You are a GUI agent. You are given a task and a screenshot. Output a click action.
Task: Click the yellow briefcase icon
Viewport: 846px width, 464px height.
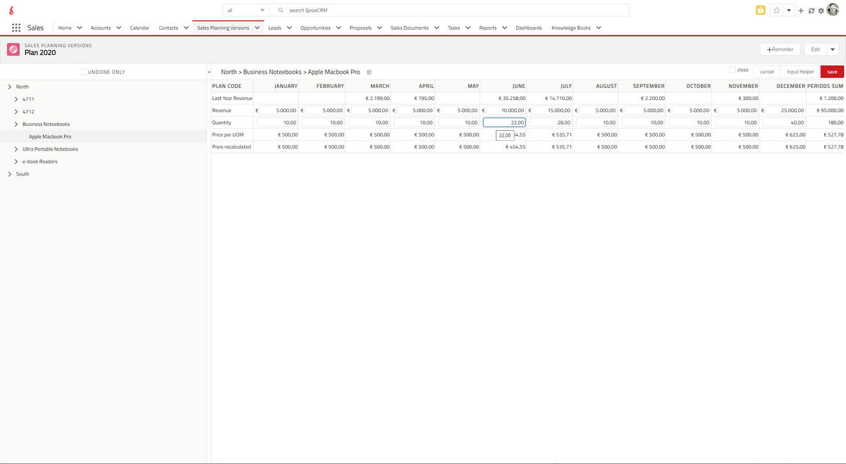click(x=760, y=11)
